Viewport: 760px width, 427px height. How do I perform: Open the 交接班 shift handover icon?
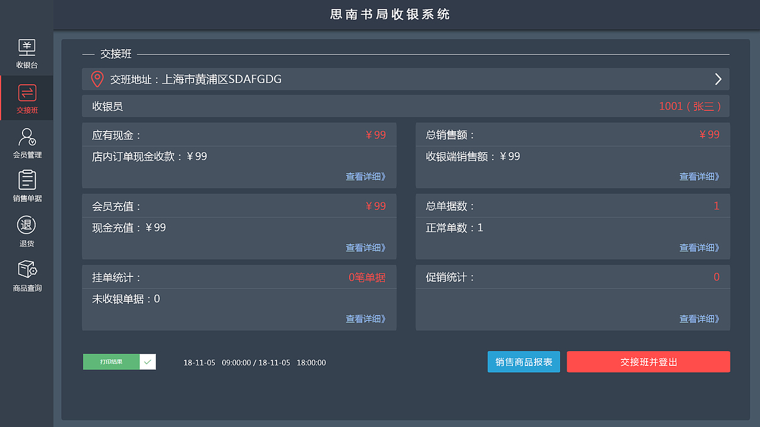[26, 98]
